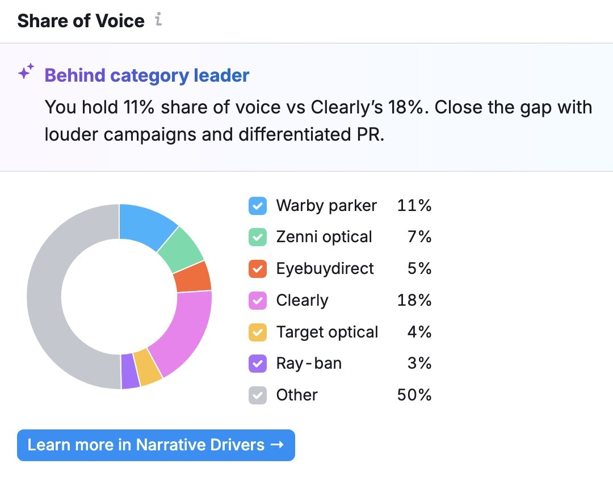Click the AI sparkle icon near the insight
The image size is (613, 481).
25,71
